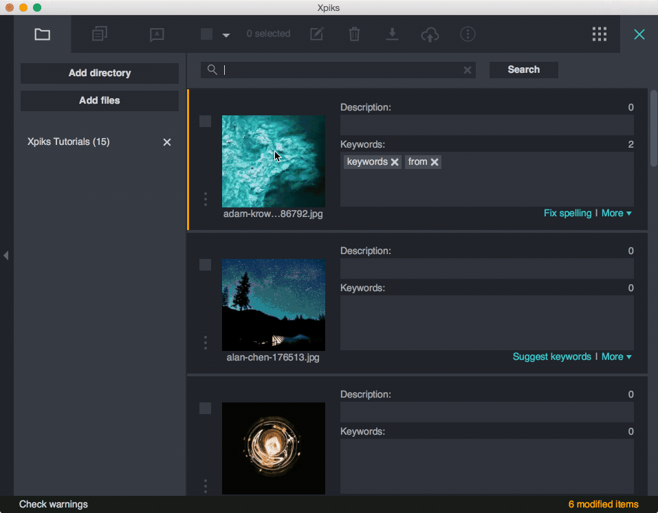Viewport: 658px width, 513px height.
Task: Click the edit pencil icon in toolbar
Action: coord(316,34)
